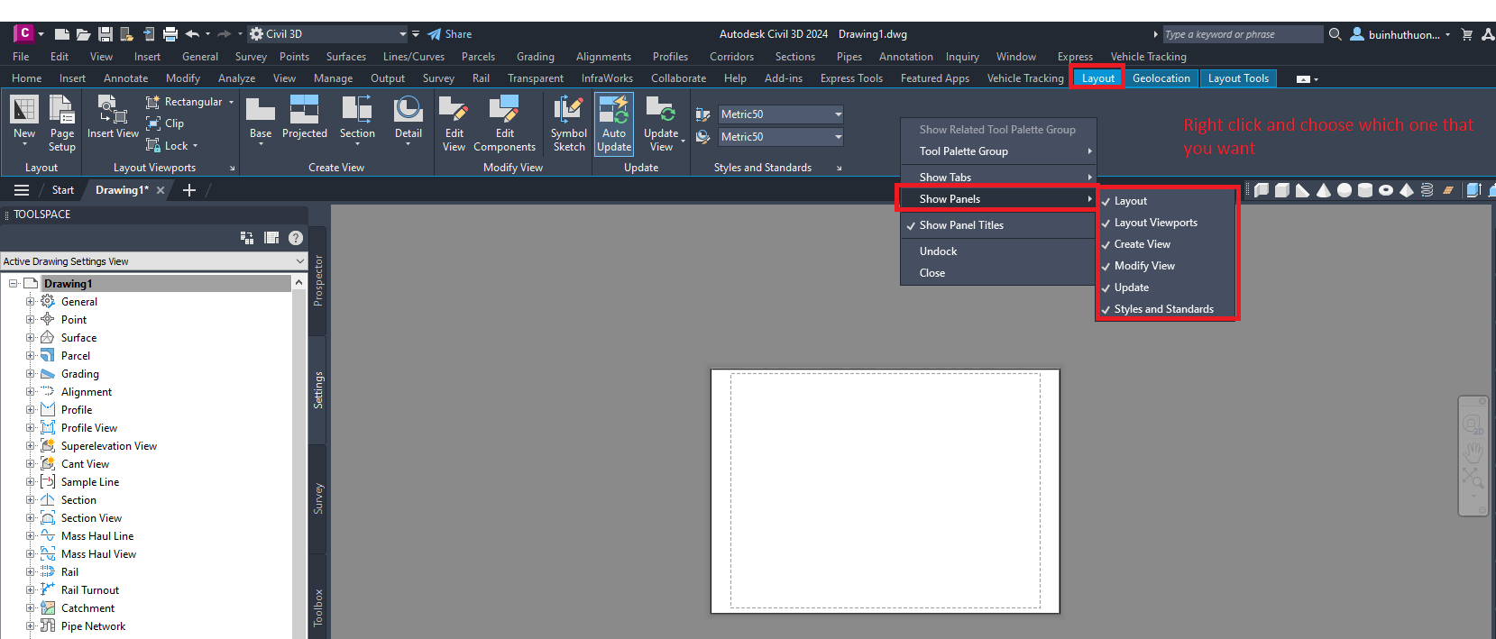The width and height of the screenshot is (1496, 639).
Task: Expand the Alignment tree node
Action: pyautogui.click(x=30, y=392)
